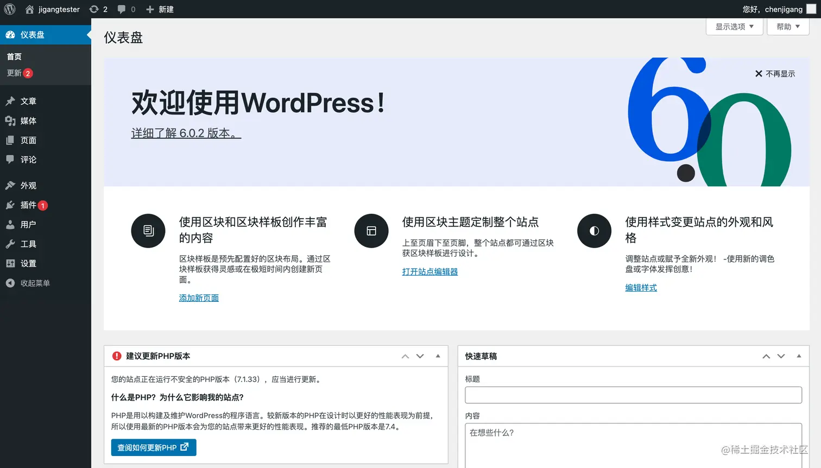Dismiss welcome panel with 不再显示

click(775, 74)
